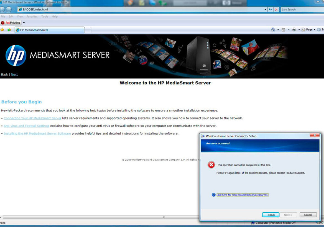Screen dimensions: 324x227
Task: Click the Next link in the banner
Action: point(14,75)
